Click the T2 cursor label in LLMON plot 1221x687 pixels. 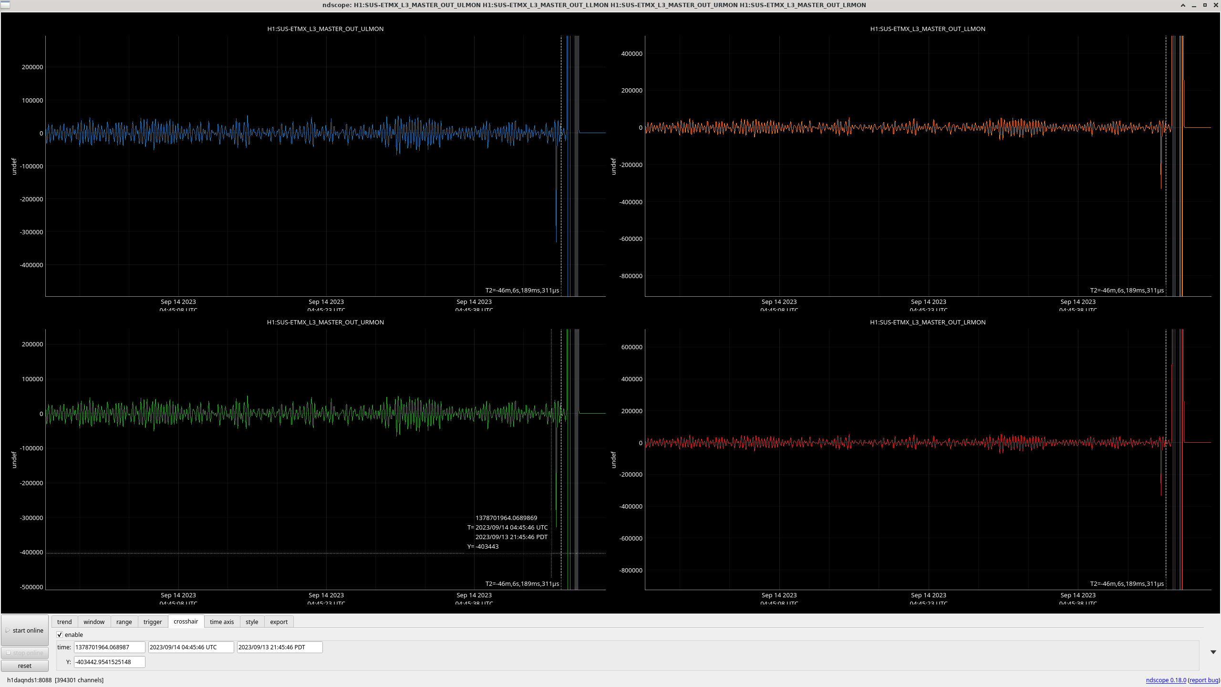pos(1127,290)
